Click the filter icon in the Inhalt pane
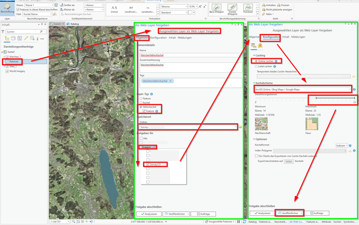The image size is (359, 225). click(x=3, y=32)
